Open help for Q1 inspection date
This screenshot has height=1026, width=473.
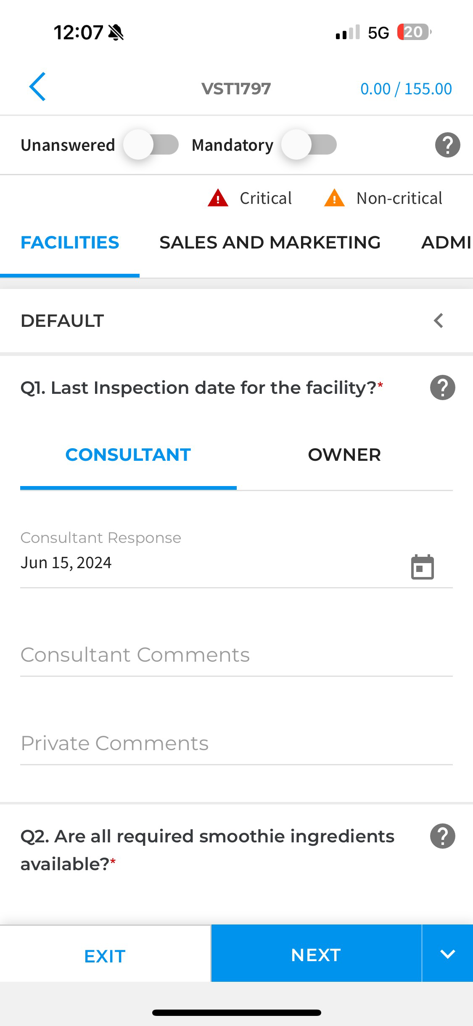[x=442, y=387]
